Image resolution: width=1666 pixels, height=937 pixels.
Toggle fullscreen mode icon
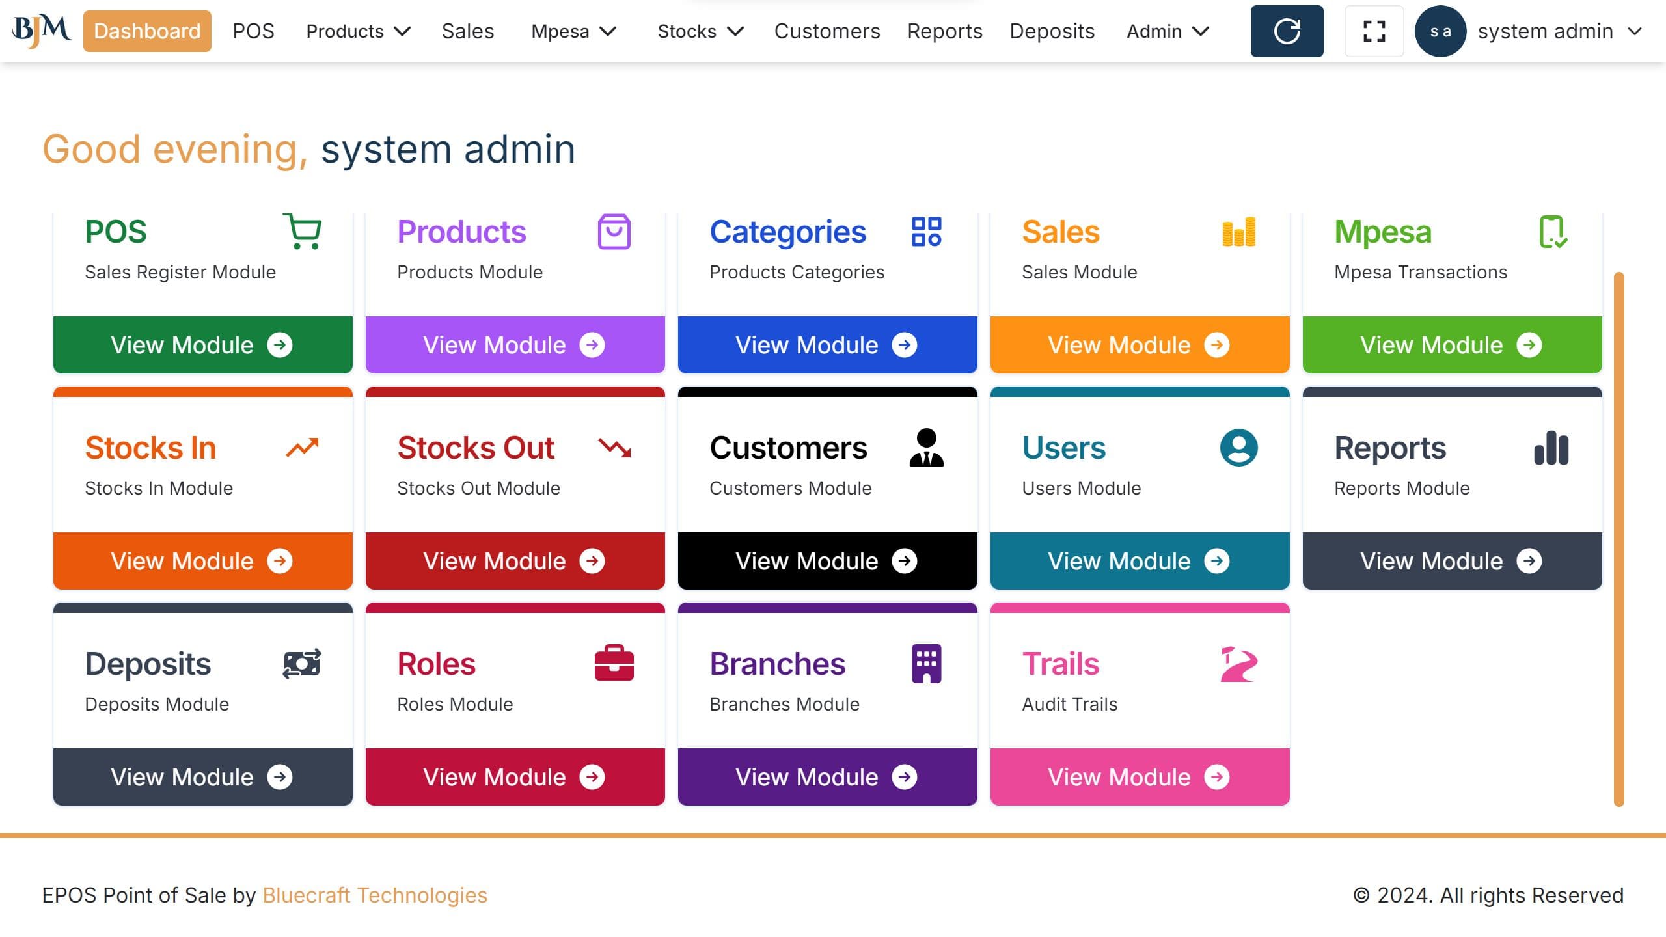coord(1374,31)
